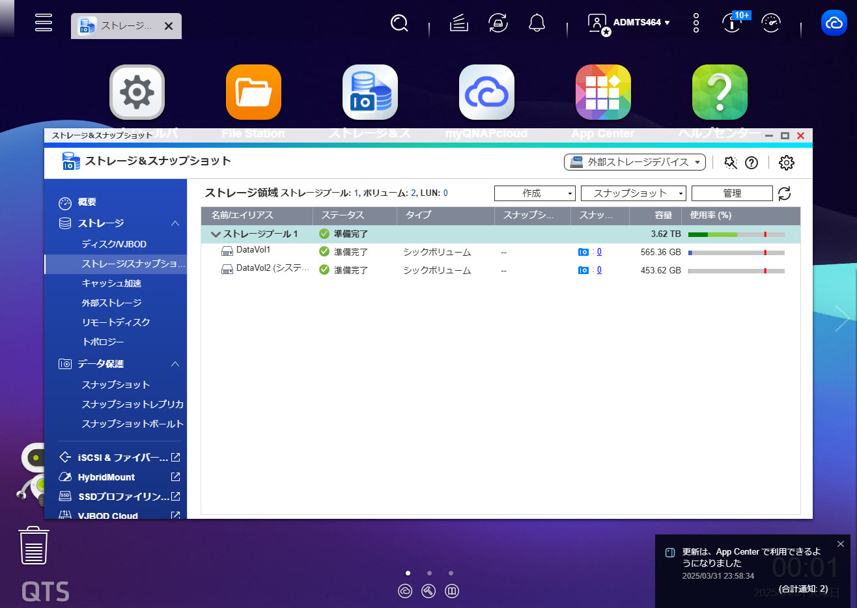Click refresh icon beside 管理
857x608 pixels.
click(x=785, y=193)
